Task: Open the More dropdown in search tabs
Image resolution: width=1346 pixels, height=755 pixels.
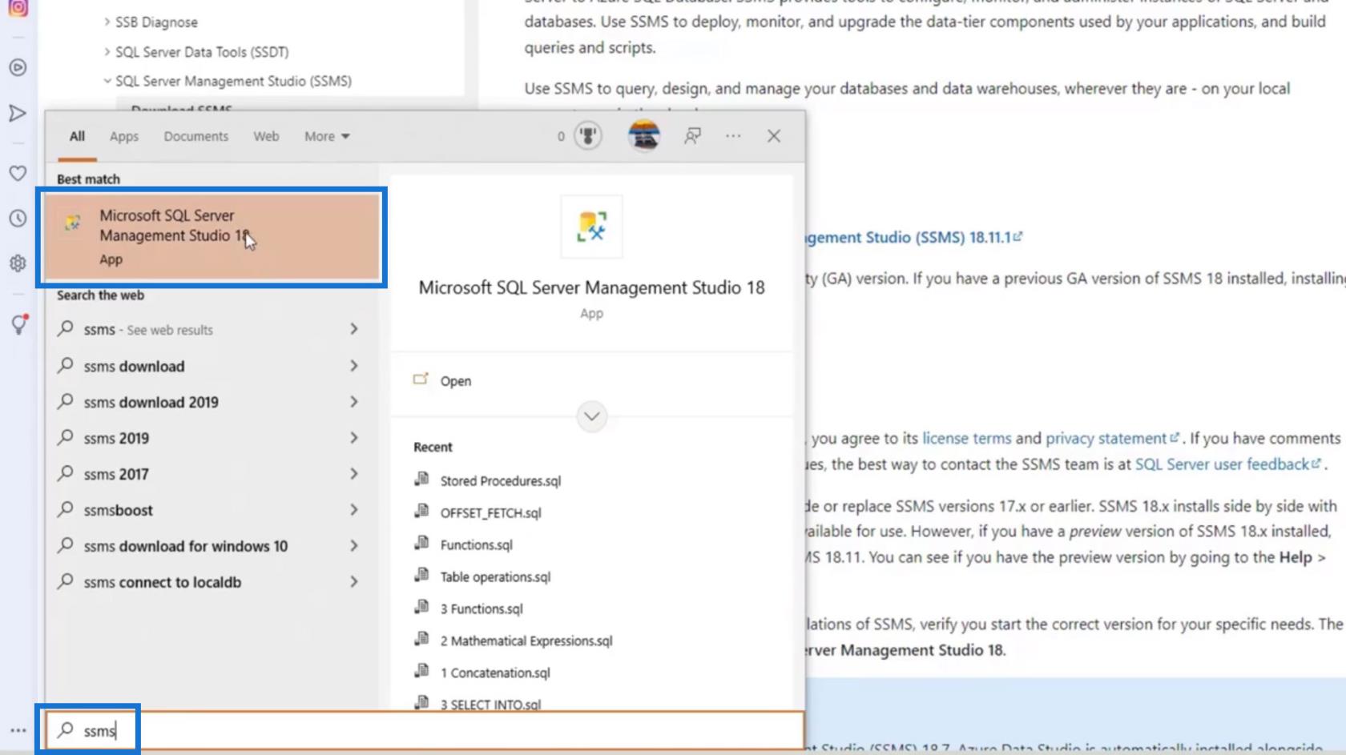Action: [327, 136]
